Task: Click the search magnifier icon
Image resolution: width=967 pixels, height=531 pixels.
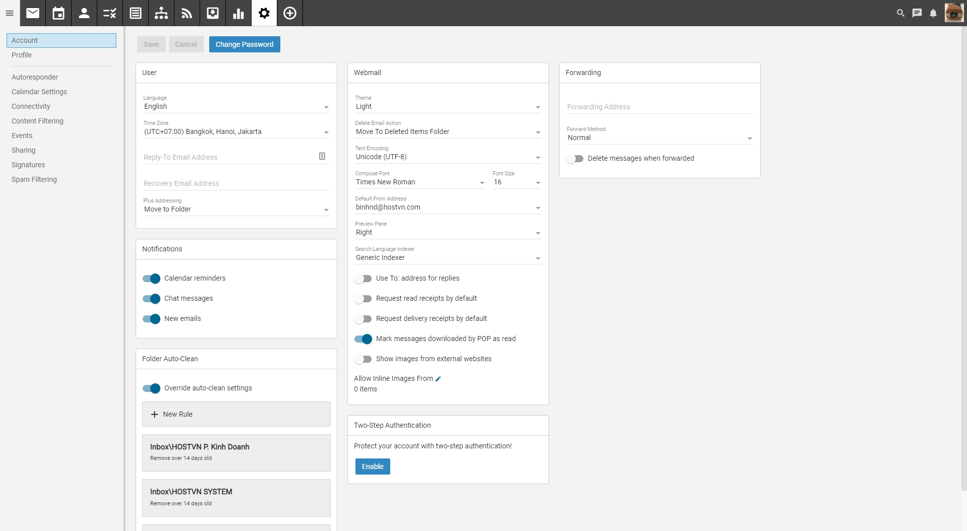Action: point(900,13)
